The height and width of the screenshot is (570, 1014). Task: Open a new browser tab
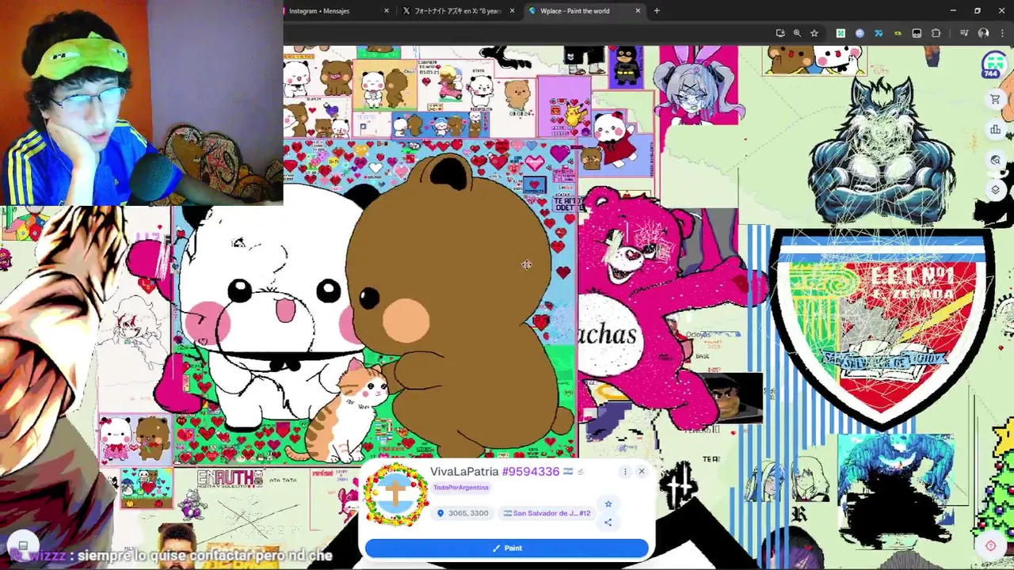click(x=657, y=11)
